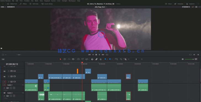Open the Inspector panel
Viewport: 201px width, 102px height.
(190, 4)
